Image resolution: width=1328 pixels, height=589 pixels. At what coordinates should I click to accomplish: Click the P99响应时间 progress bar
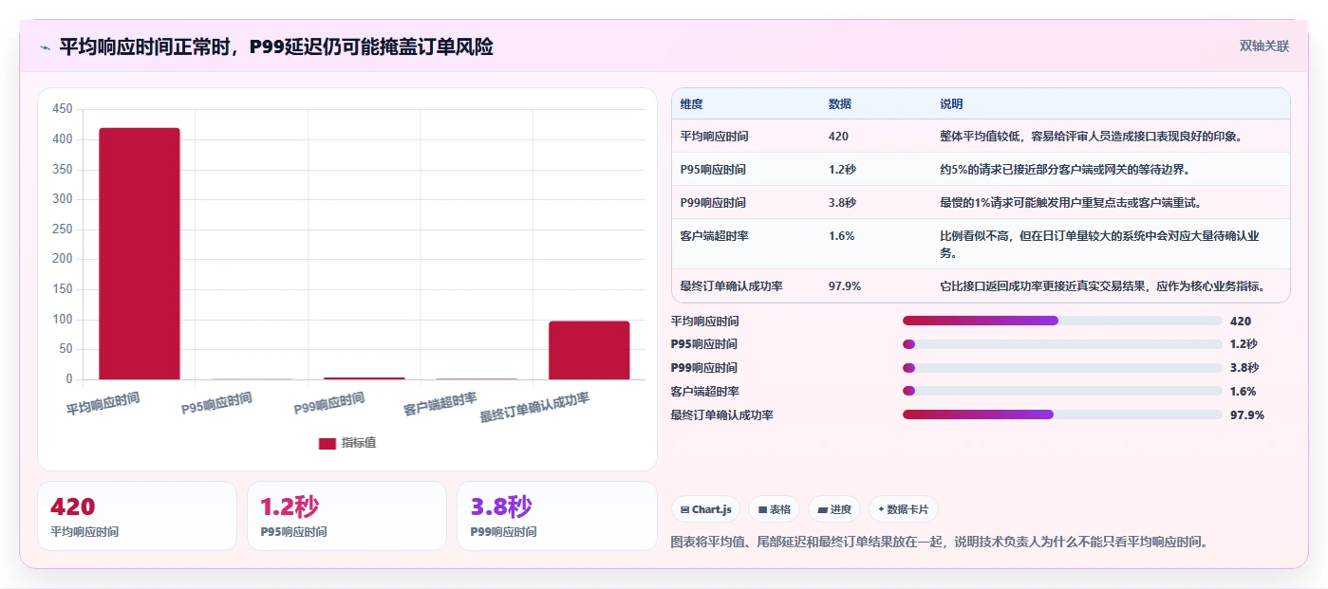tap(1062, 368)
